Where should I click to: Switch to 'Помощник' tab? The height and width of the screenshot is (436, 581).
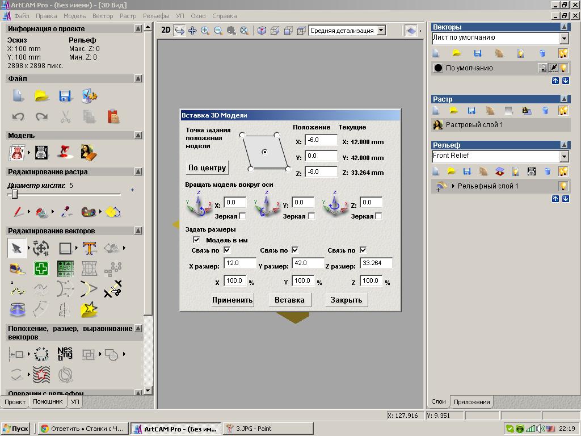point(48,401)
